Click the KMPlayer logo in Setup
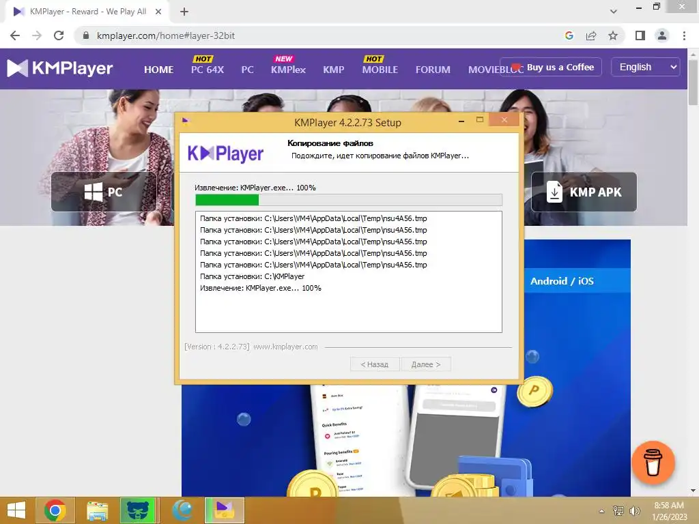Viewport: 699px width, 524px height. [x=225, y=154]
